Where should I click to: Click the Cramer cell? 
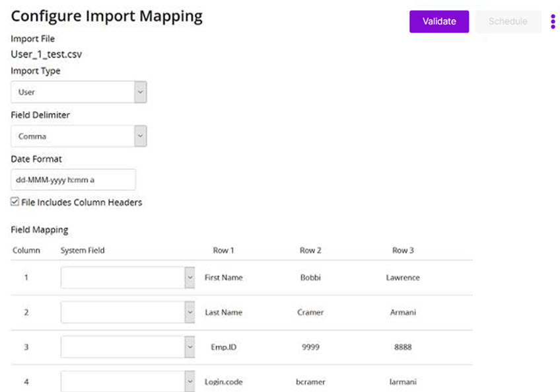[310, 312]
